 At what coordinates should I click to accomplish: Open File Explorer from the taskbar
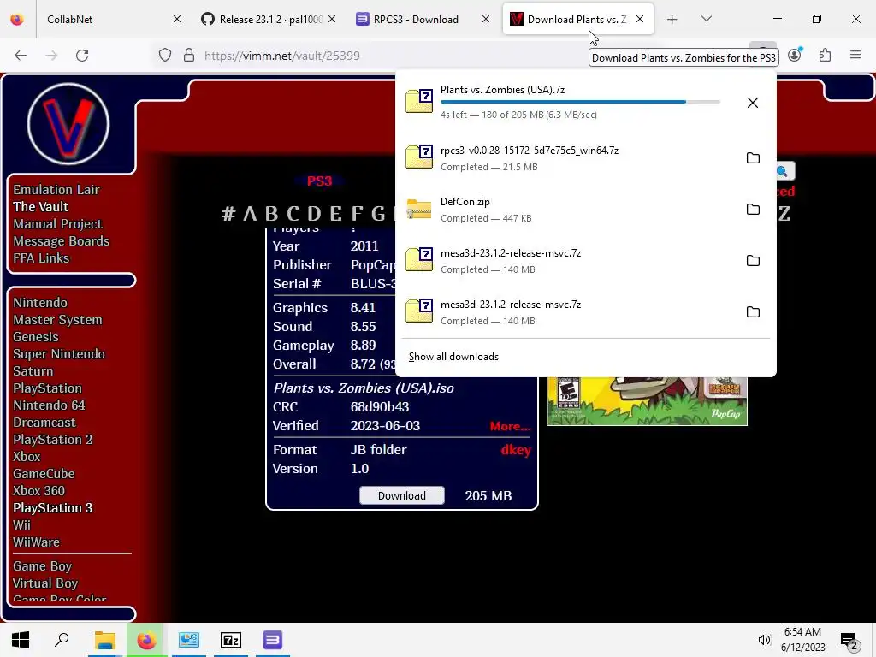point(104,640)
